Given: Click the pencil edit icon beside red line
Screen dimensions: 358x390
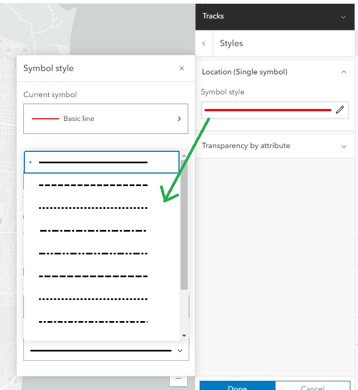Looking at the screenshot, I should pos(340,110).
